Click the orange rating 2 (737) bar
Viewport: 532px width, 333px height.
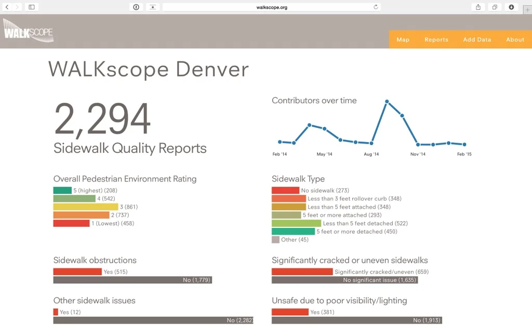coord(82,215)
